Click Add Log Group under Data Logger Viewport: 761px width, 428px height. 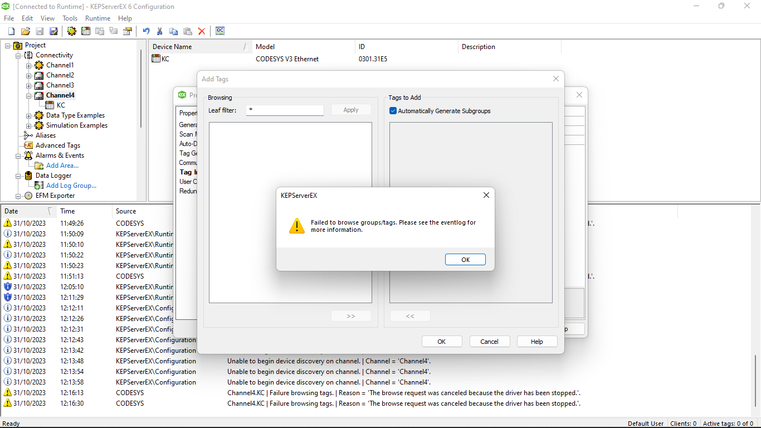pyautogui.click(x=71, y=186)
